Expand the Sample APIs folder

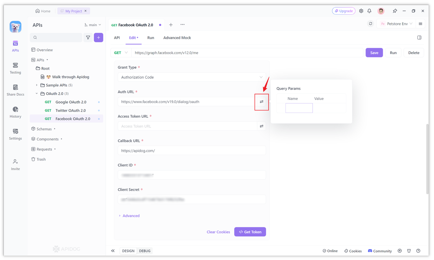pos(37,85)
